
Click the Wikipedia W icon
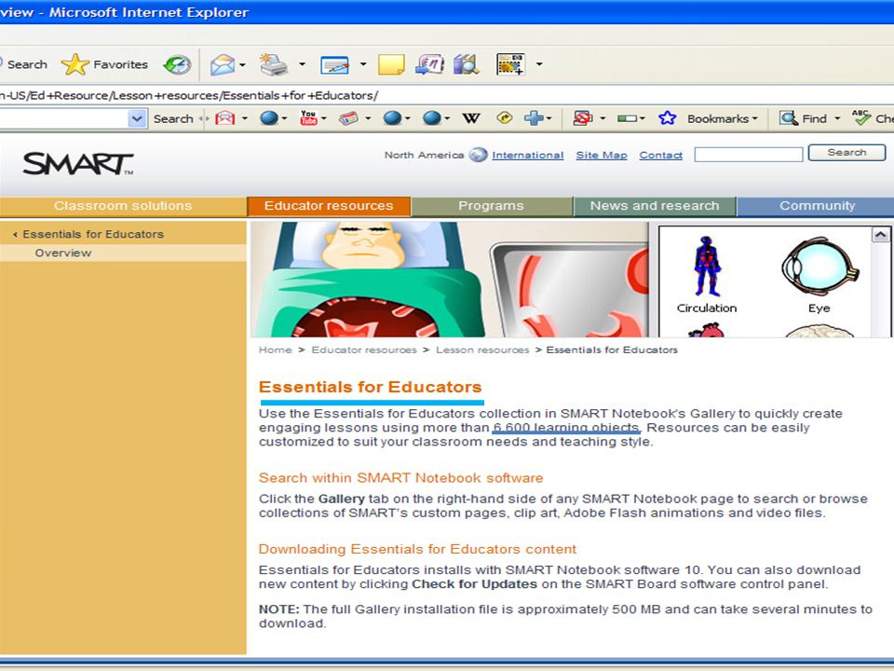[471, 118]
